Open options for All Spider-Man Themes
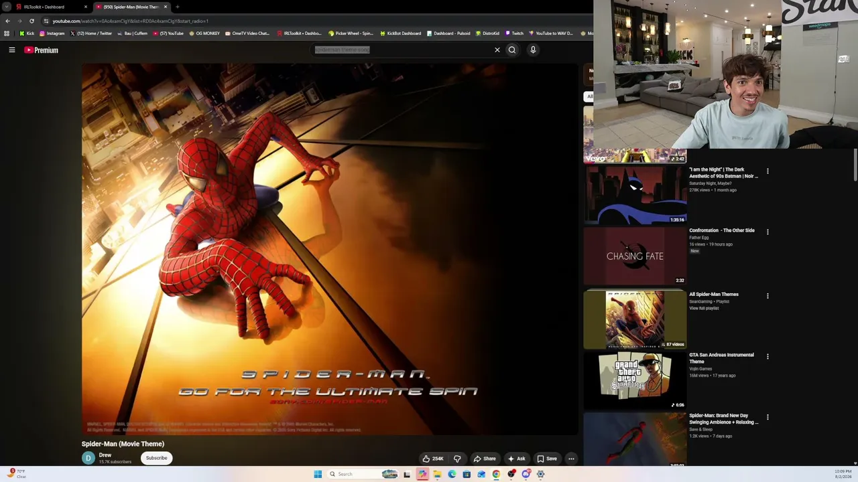The height and width of the screenshot is (482, 858). tap(768, 296)
